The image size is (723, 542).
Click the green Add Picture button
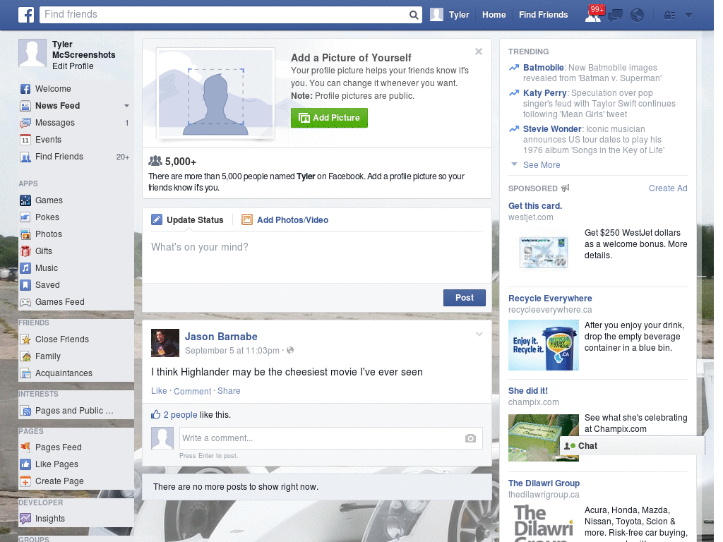(329, 118)
